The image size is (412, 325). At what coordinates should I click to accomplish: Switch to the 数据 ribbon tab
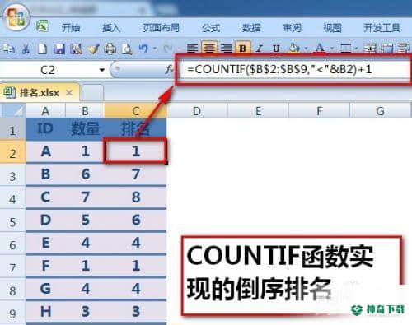[x=251, y=28]
